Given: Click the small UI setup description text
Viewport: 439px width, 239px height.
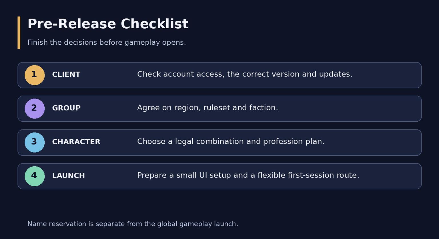Looking at the screenshot, I should tap(248, 175).
